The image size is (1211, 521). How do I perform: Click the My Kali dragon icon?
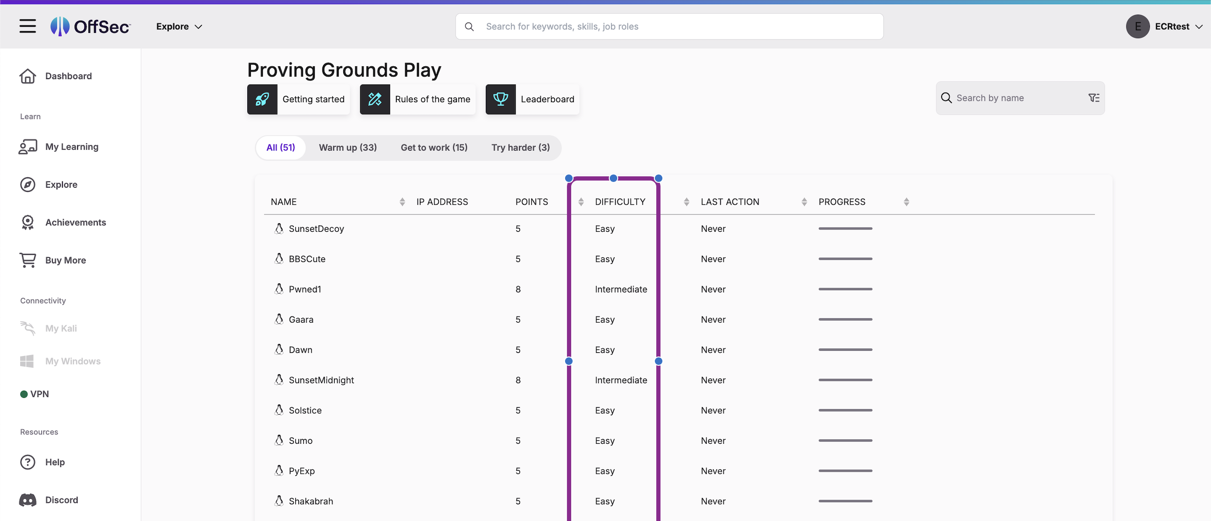[28, 328]
